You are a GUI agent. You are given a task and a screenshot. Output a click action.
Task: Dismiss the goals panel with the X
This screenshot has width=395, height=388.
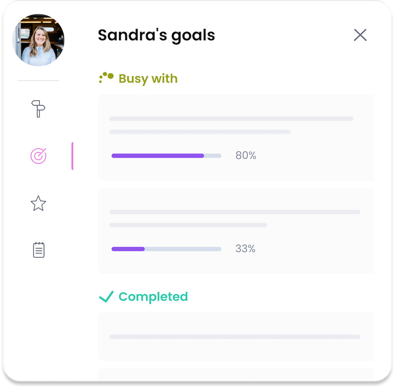point(360,35)
